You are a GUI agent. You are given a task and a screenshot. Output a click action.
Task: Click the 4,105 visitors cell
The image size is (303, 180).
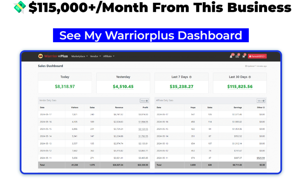pos(75,122)
